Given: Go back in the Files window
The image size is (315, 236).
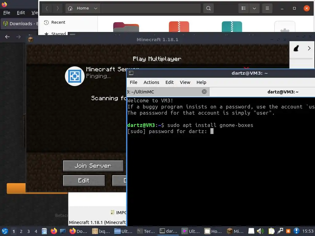Looking at the screenshot, I should [x=47, y=8].
